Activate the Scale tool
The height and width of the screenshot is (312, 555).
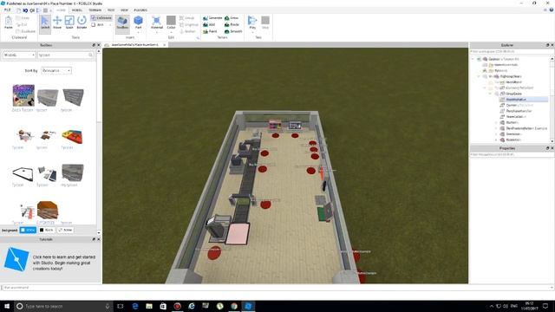(x=69, y=23)
